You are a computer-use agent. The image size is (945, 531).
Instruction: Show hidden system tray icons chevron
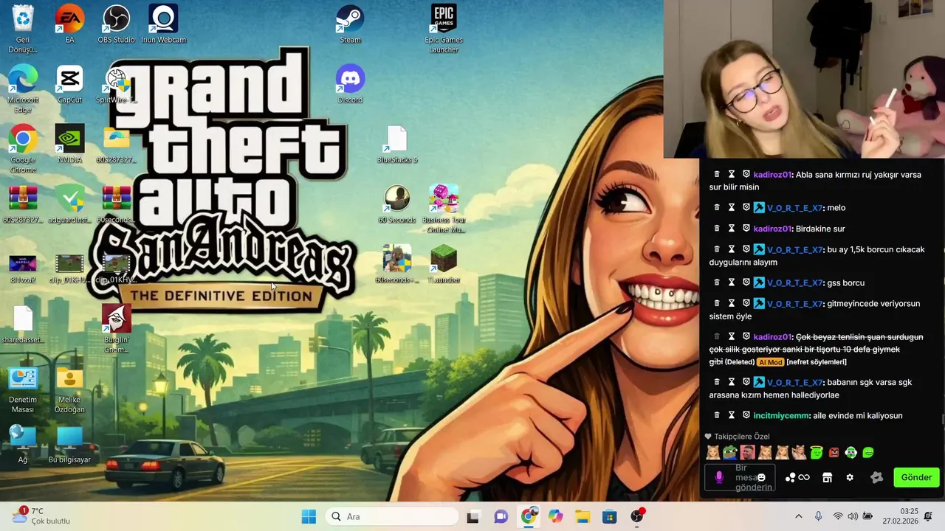tap(798, 516)
